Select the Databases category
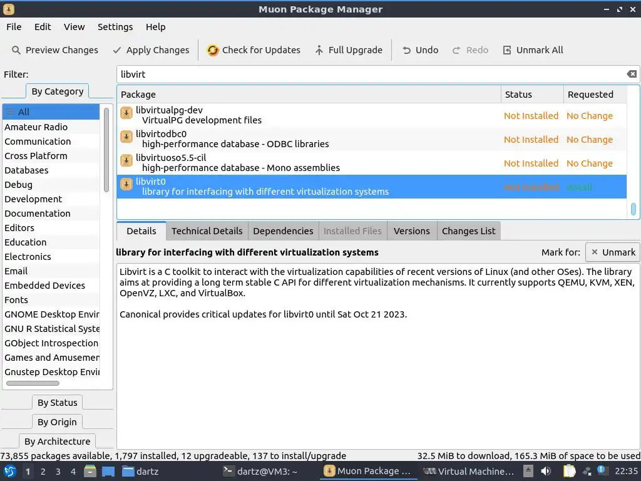 [51, 170]
